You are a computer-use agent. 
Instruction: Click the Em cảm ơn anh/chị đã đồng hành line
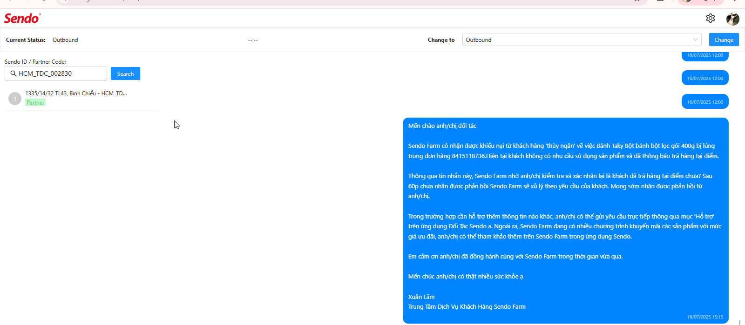pos(515,257)
